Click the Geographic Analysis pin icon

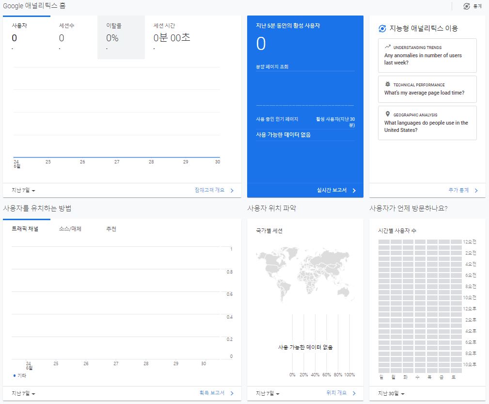pos(388,114)
